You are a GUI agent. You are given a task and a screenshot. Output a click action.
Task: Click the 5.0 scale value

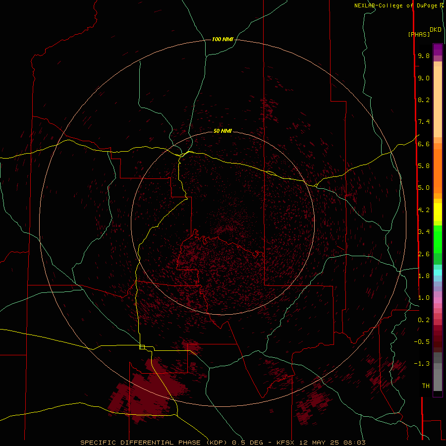point(424,188)
